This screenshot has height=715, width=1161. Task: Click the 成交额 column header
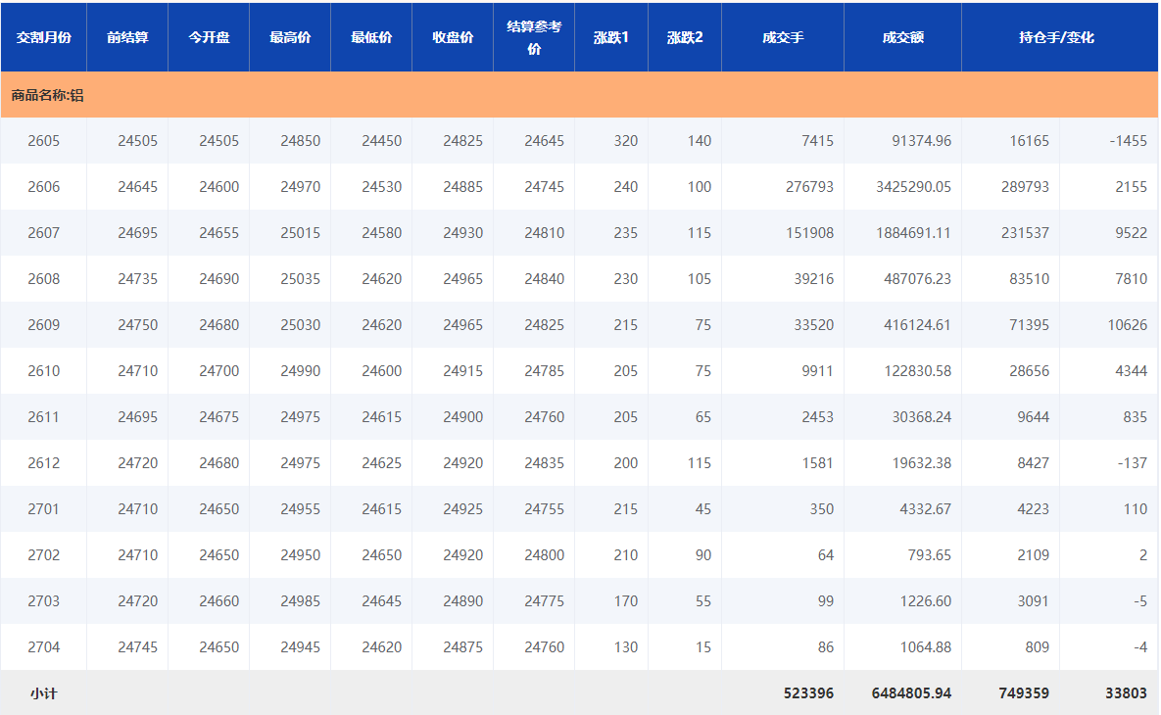[x=902, y=37]
